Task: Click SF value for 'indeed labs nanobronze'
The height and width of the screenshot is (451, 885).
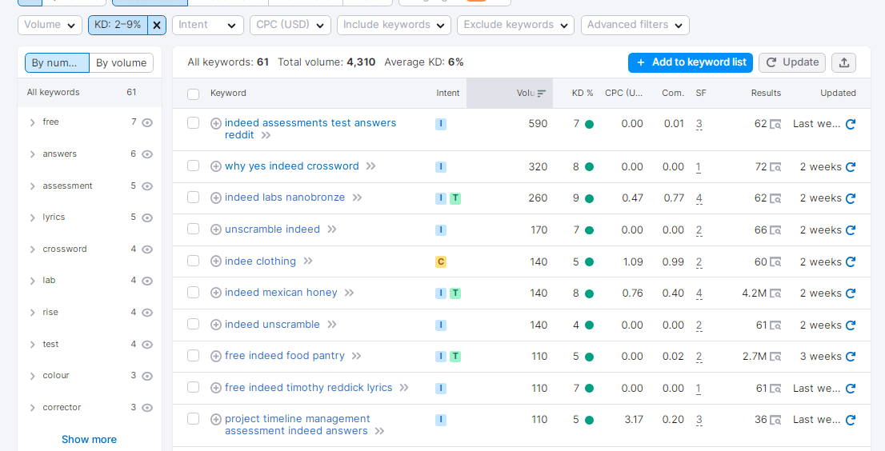Action: point(699,198)
